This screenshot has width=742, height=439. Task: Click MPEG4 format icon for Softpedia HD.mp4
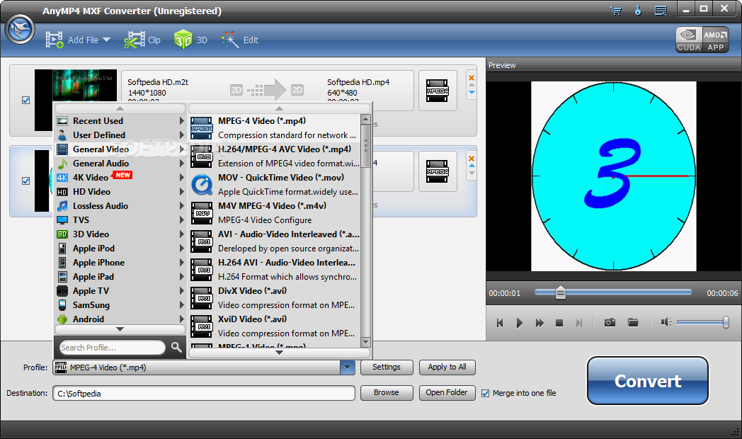(438, 91)
